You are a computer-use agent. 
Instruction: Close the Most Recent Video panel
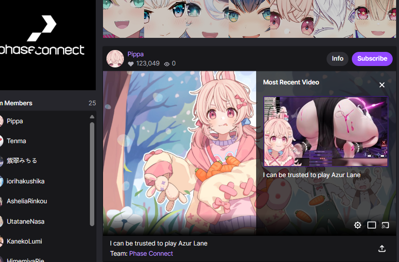pos(382,85)
